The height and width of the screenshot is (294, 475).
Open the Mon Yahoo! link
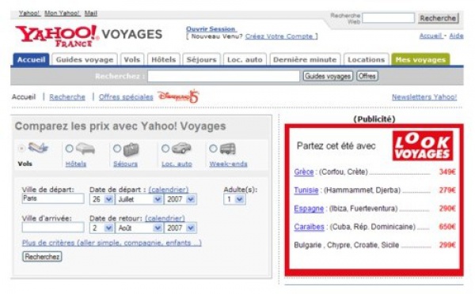[62, 13]
